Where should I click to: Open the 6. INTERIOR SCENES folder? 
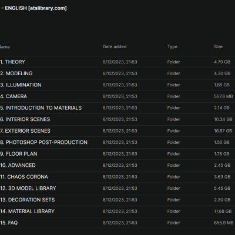pyautogui.click(x=25, y=119)
